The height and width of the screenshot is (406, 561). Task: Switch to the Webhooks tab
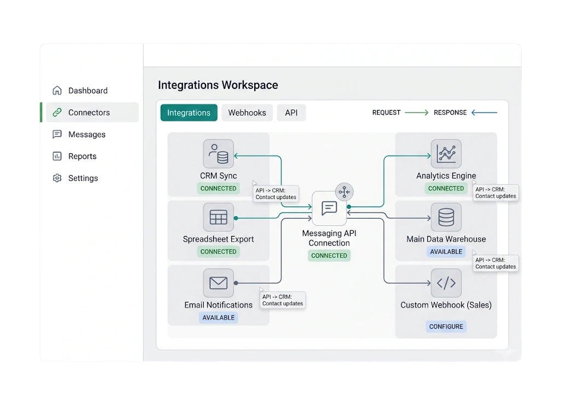click(247, 113)
